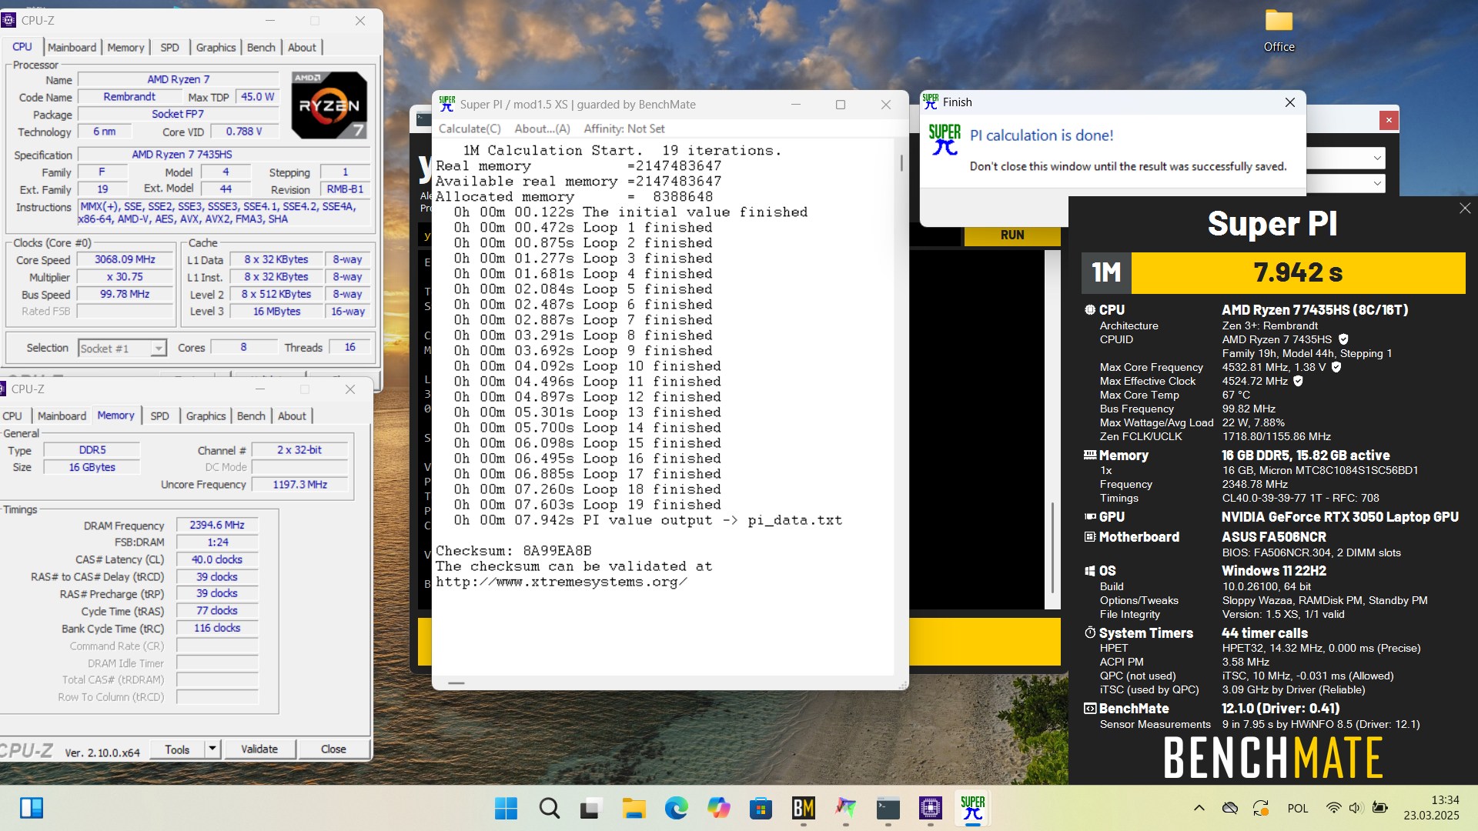The image size is (1478, 831).
Task: Switch to the terminal taskbar icon
Action: 888,808
